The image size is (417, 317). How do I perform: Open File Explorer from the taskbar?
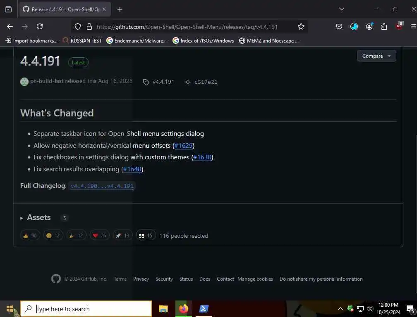point(163,309)
